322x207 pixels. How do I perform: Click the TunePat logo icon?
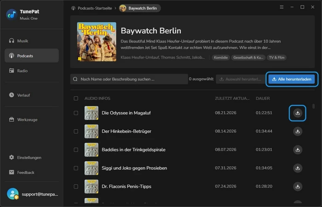point(11,15)
